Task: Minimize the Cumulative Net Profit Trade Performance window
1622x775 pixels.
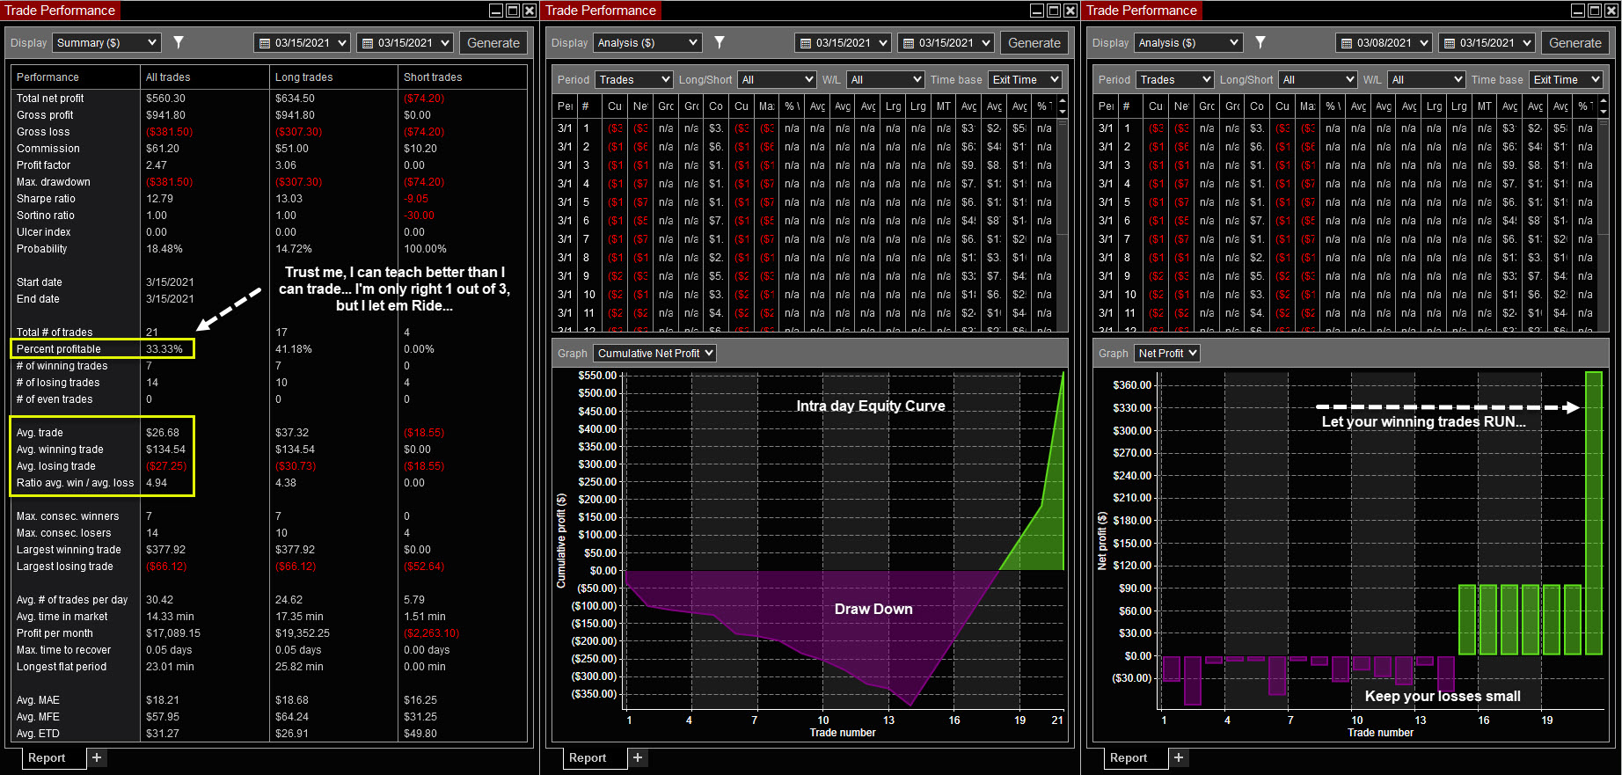Action: (x=1037, y=11)
